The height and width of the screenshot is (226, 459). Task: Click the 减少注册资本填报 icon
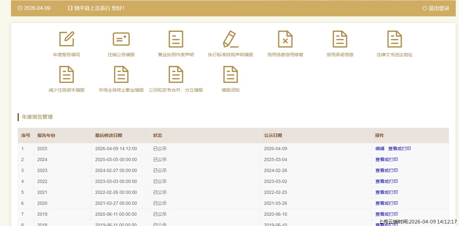(x=67, y=75)
